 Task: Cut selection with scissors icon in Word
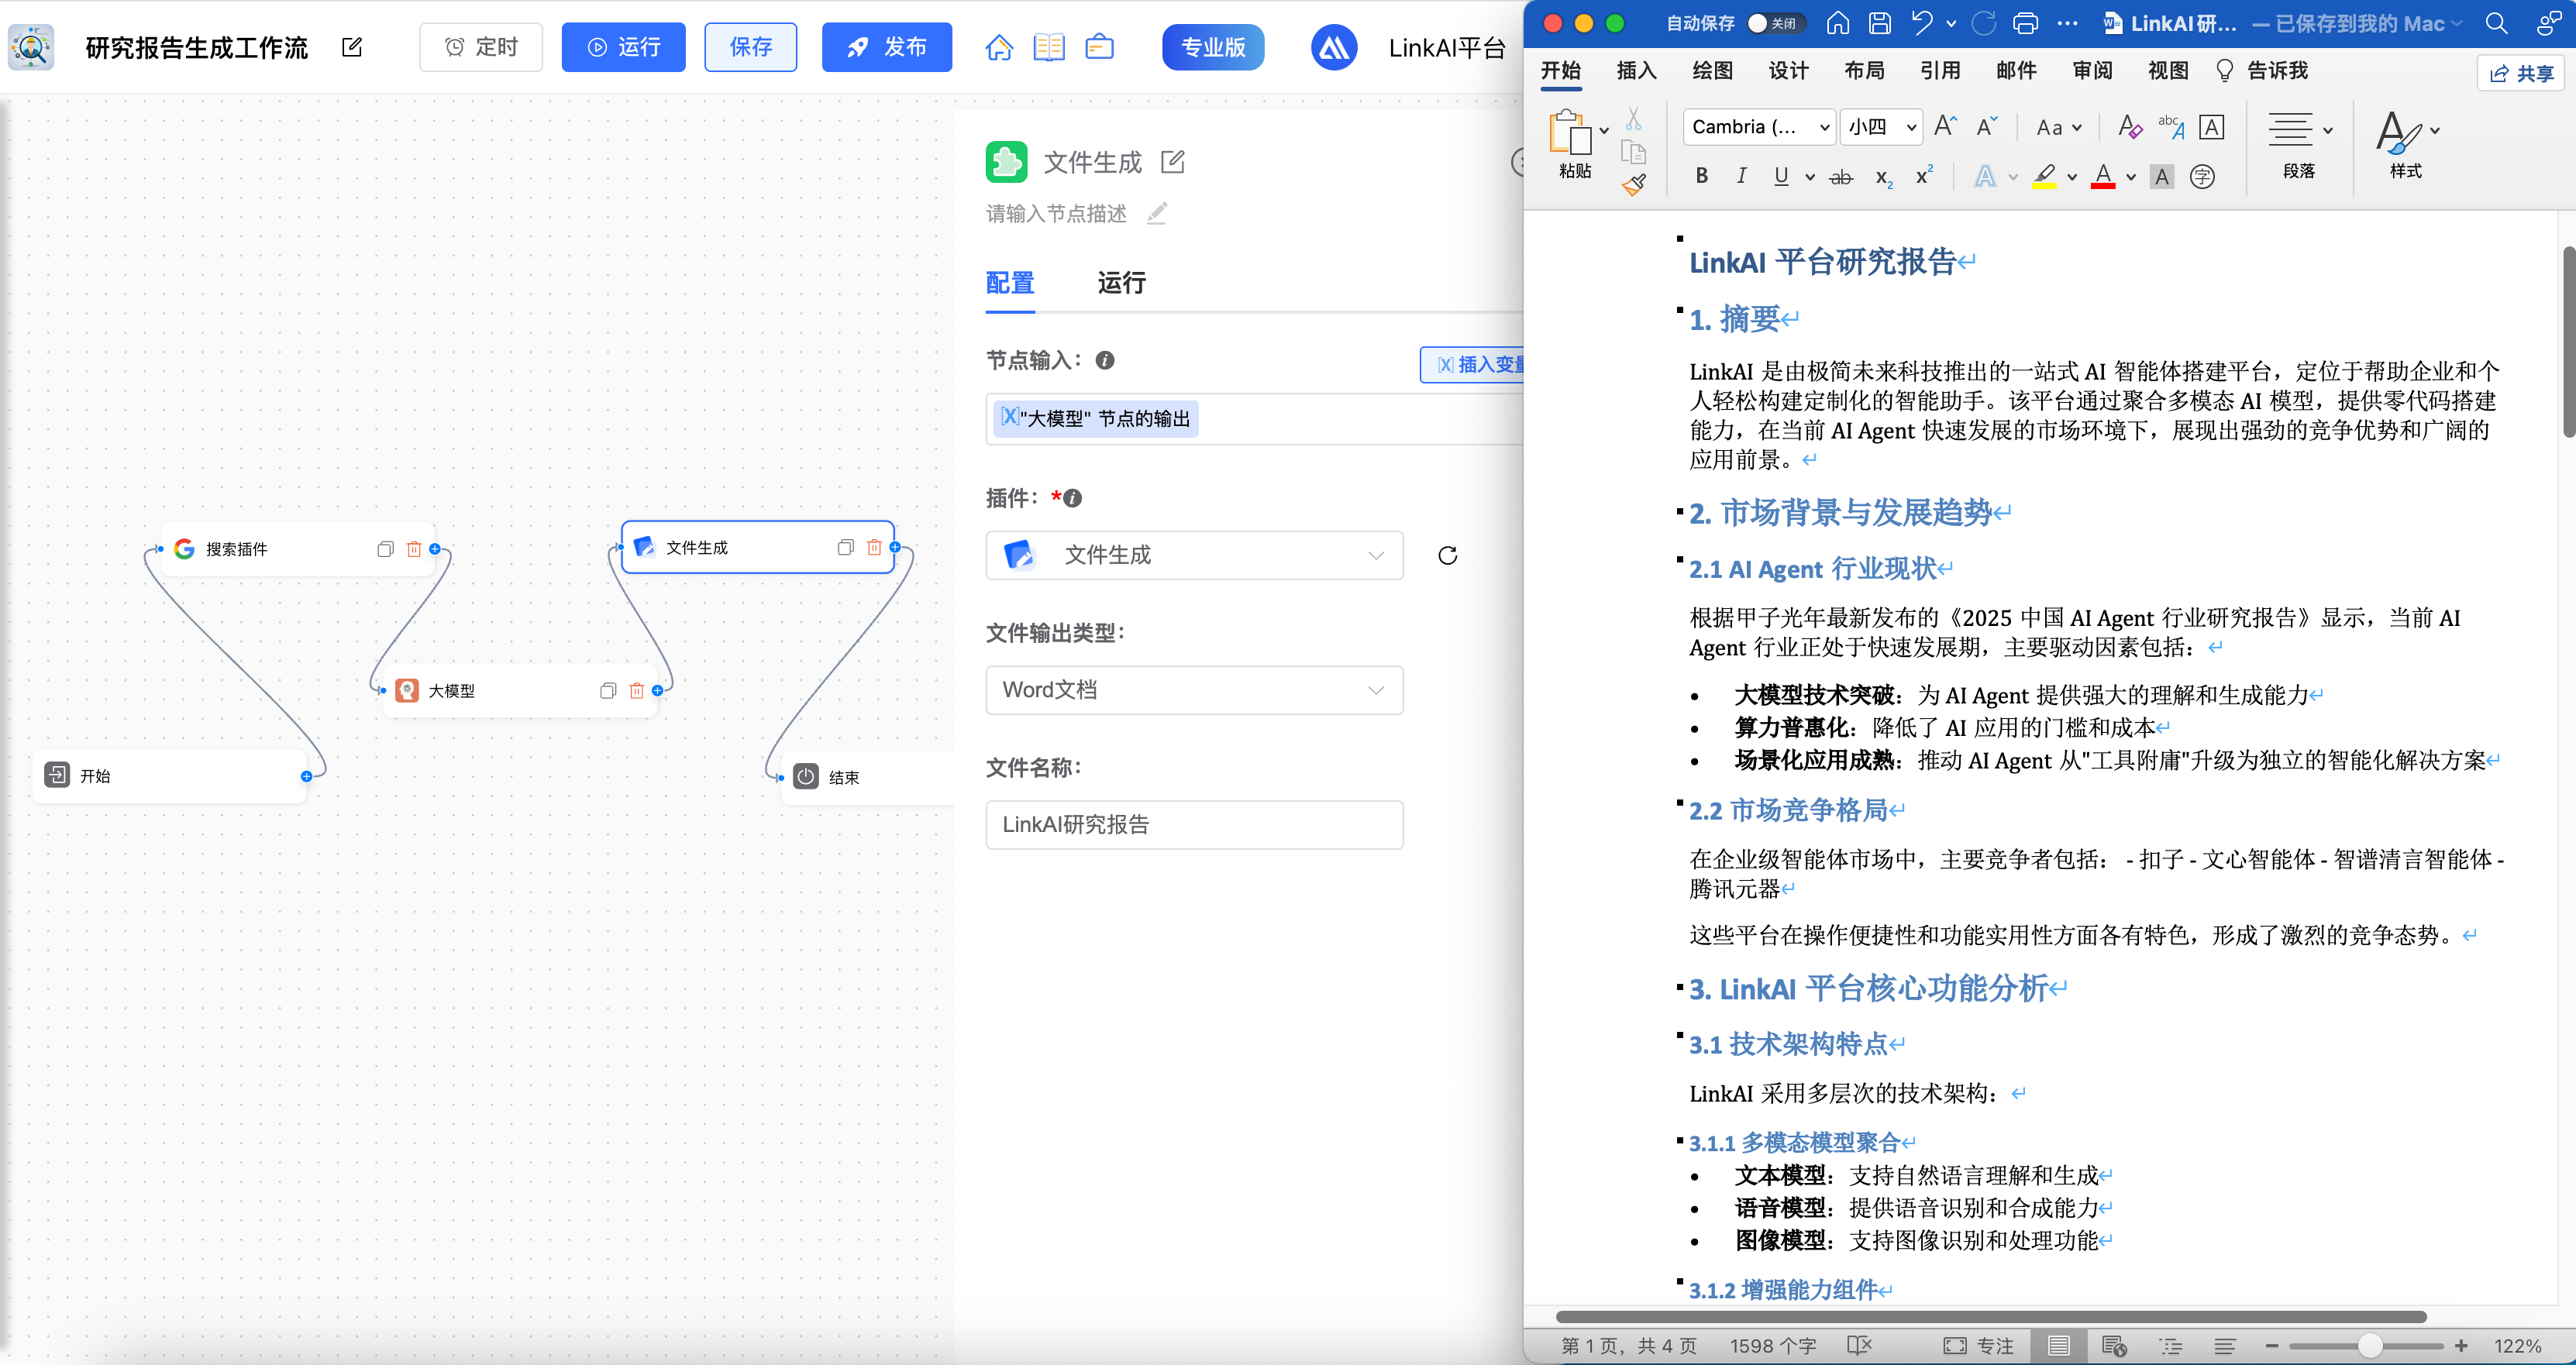click(x=1633, y=119)
